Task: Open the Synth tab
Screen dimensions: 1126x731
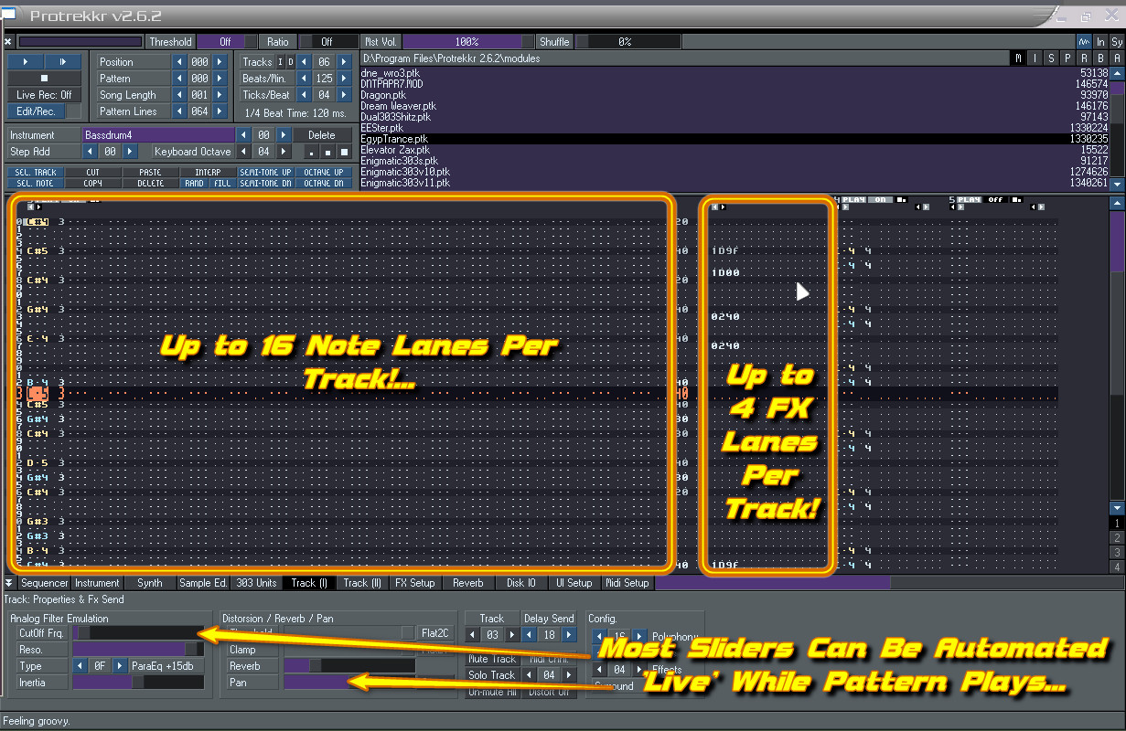Action: click(x=150, y=583)
